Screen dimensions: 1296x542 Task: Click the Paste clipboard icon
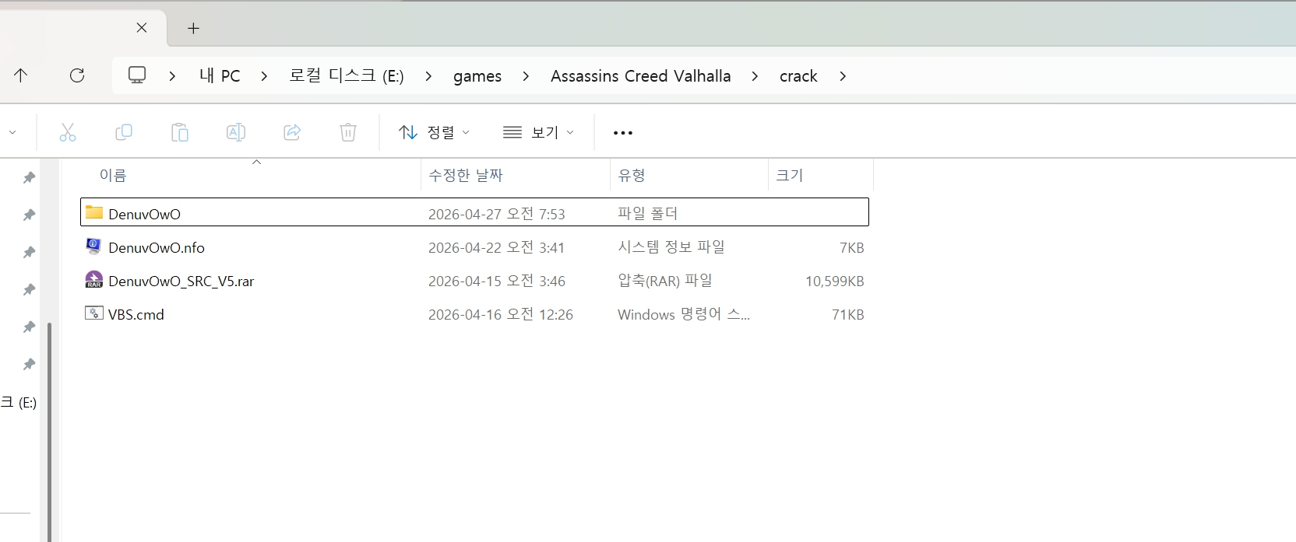click(x=180, y=133)
